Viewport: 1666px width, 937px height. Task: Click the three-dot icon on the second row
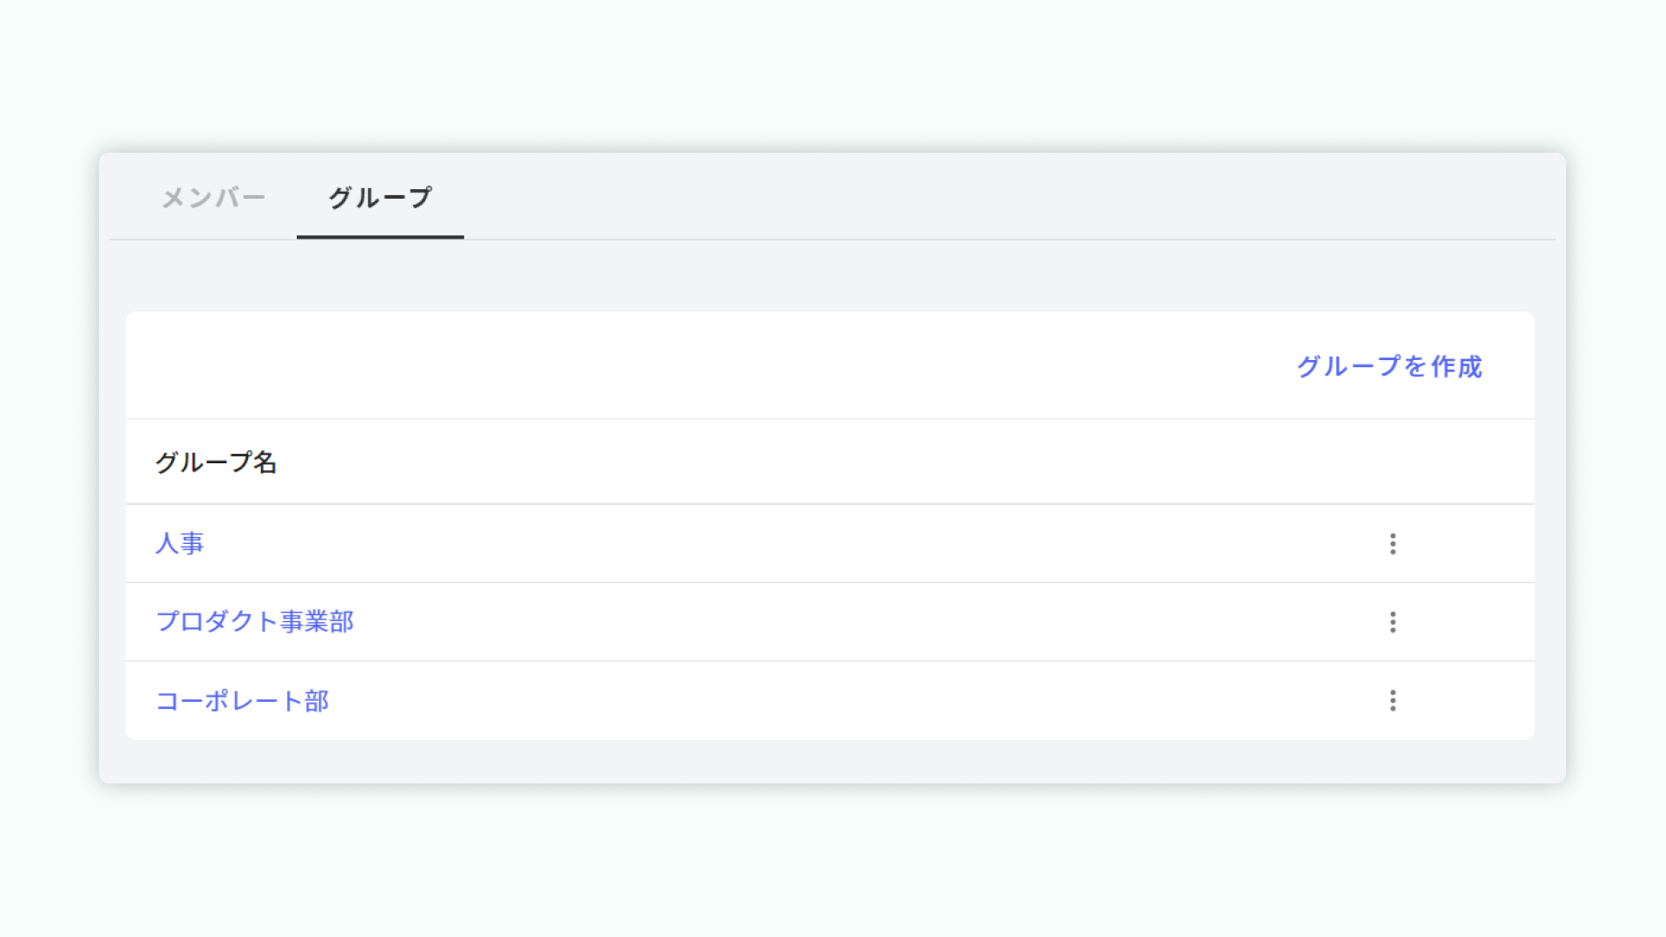(1393, 622)
